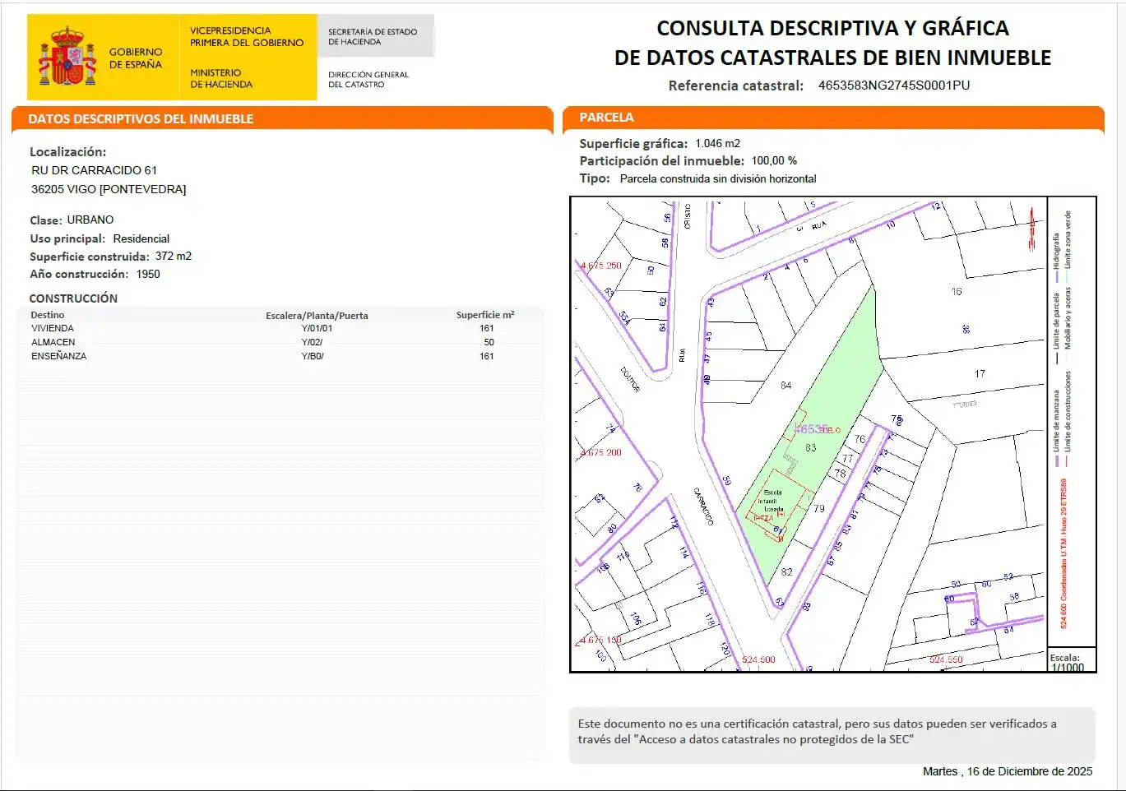
Task: Click the "Escalera/Planta/Puerta" column header
Action: click(x=317, y=316)
